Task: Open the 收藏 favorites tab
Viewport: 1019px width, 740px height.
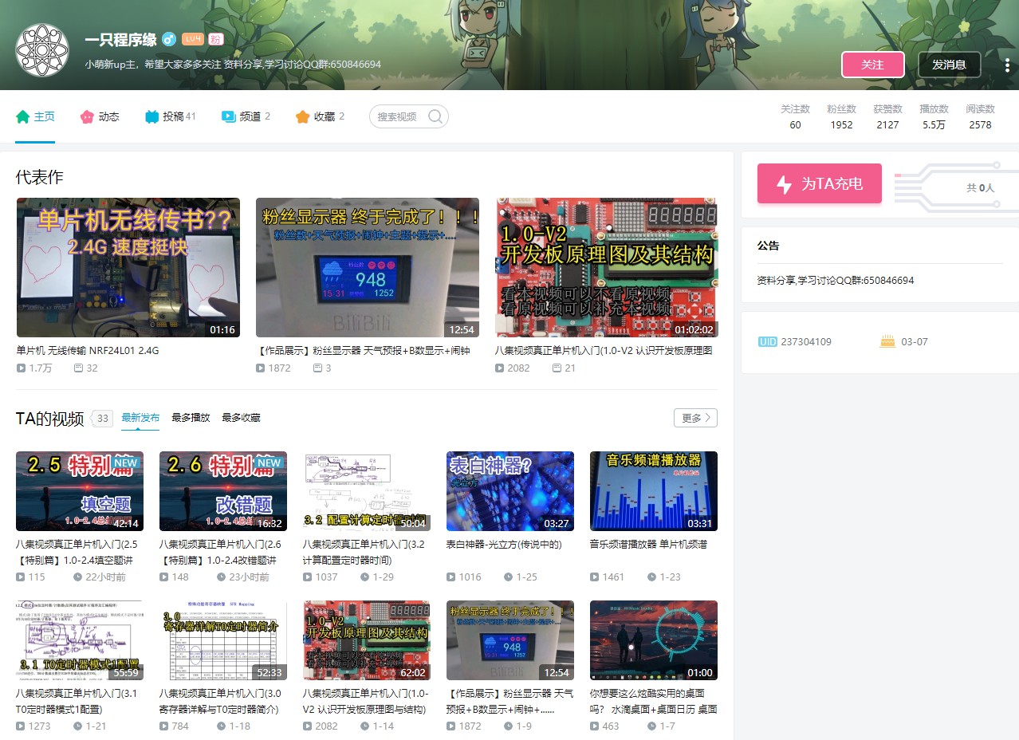Action: pos(320,116)
